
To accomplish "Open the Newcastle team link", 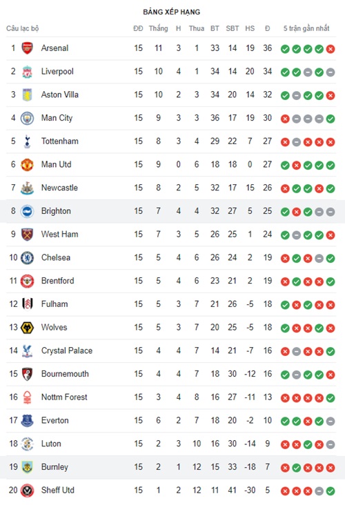I will click(x=59, y=188).
